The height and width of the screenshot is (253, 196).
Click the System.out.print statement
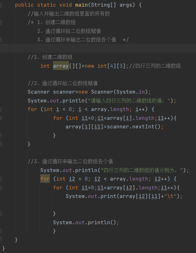(124, 196)
